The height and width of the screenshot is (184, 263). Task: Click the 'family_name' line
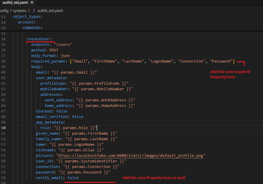[x=76, y=139]
